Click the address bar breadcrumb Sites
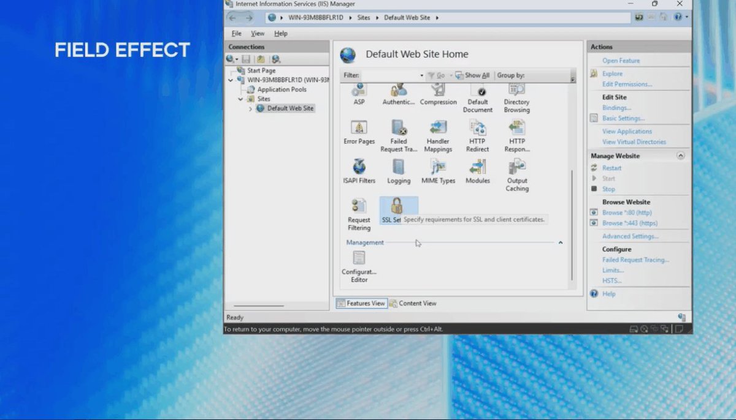Screen dimensions: 736x420 click(x=364, y=18)
